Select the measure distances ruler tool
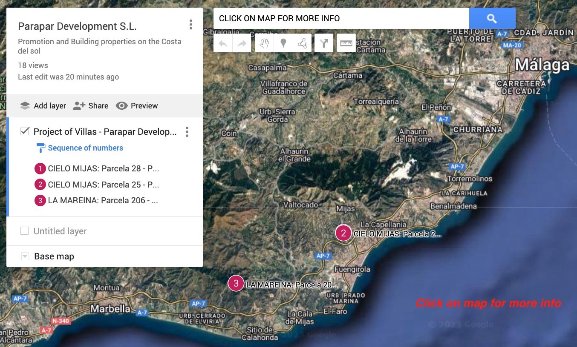The image size is (577, 347). [346, 43]
